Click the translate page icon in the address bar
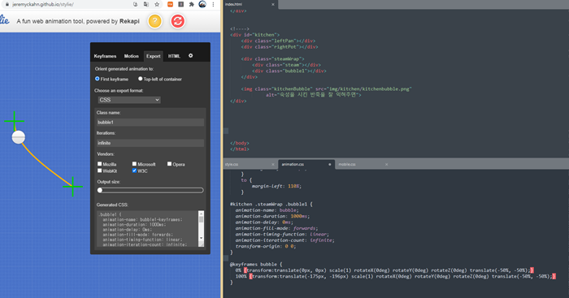The image size is (569, 298). point(146,4)
